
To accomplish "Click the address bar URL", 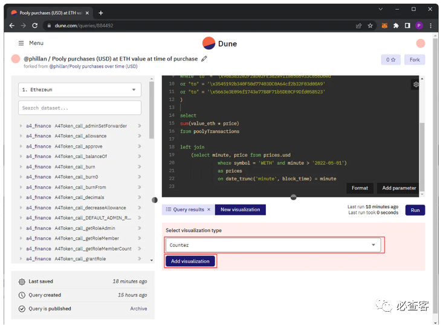I will pyautogui.click(x=84, y=25).
